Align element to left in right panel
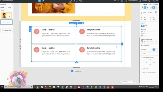Viewport: 163px width, 92px height. [x=142, y=8]
